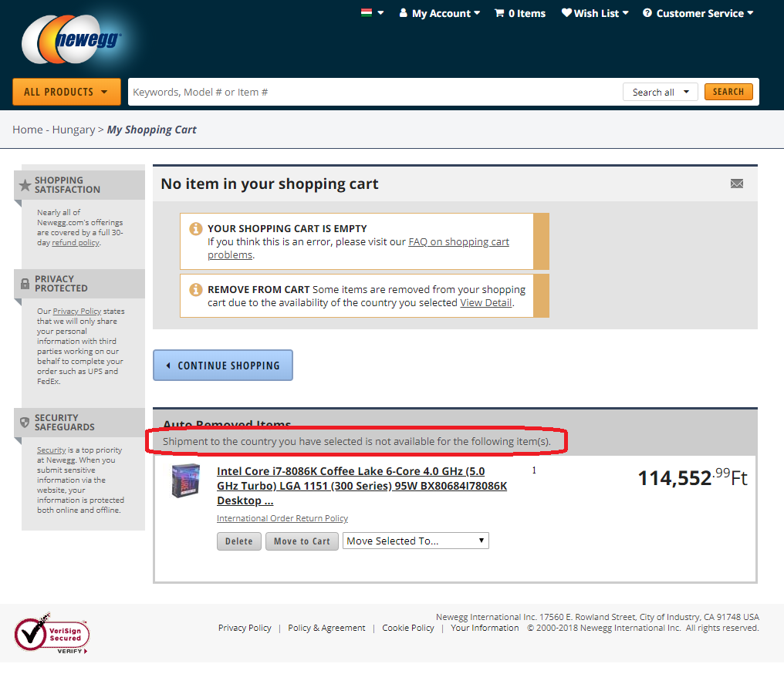Click the orange SEARCH button
The height and width of the screenshot is (674, 784).
[x=728, y=92]
